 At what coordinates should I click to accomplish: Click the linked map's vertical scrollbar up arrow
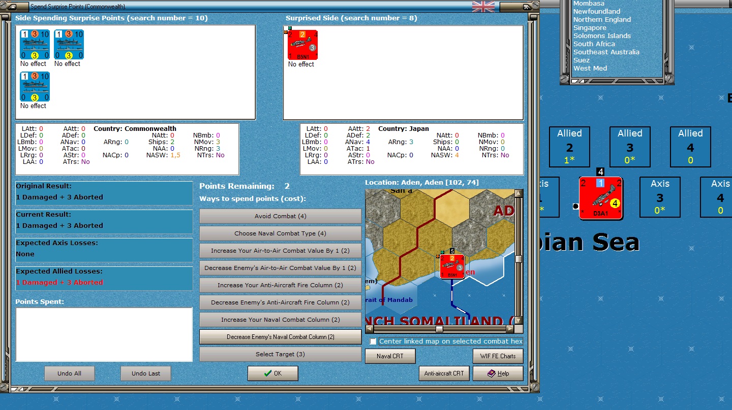(518, 194)
